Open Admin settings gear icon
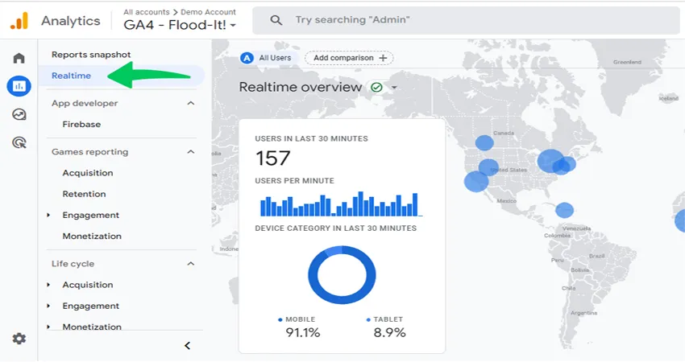The image size is (685, 362). coord(19,339)
